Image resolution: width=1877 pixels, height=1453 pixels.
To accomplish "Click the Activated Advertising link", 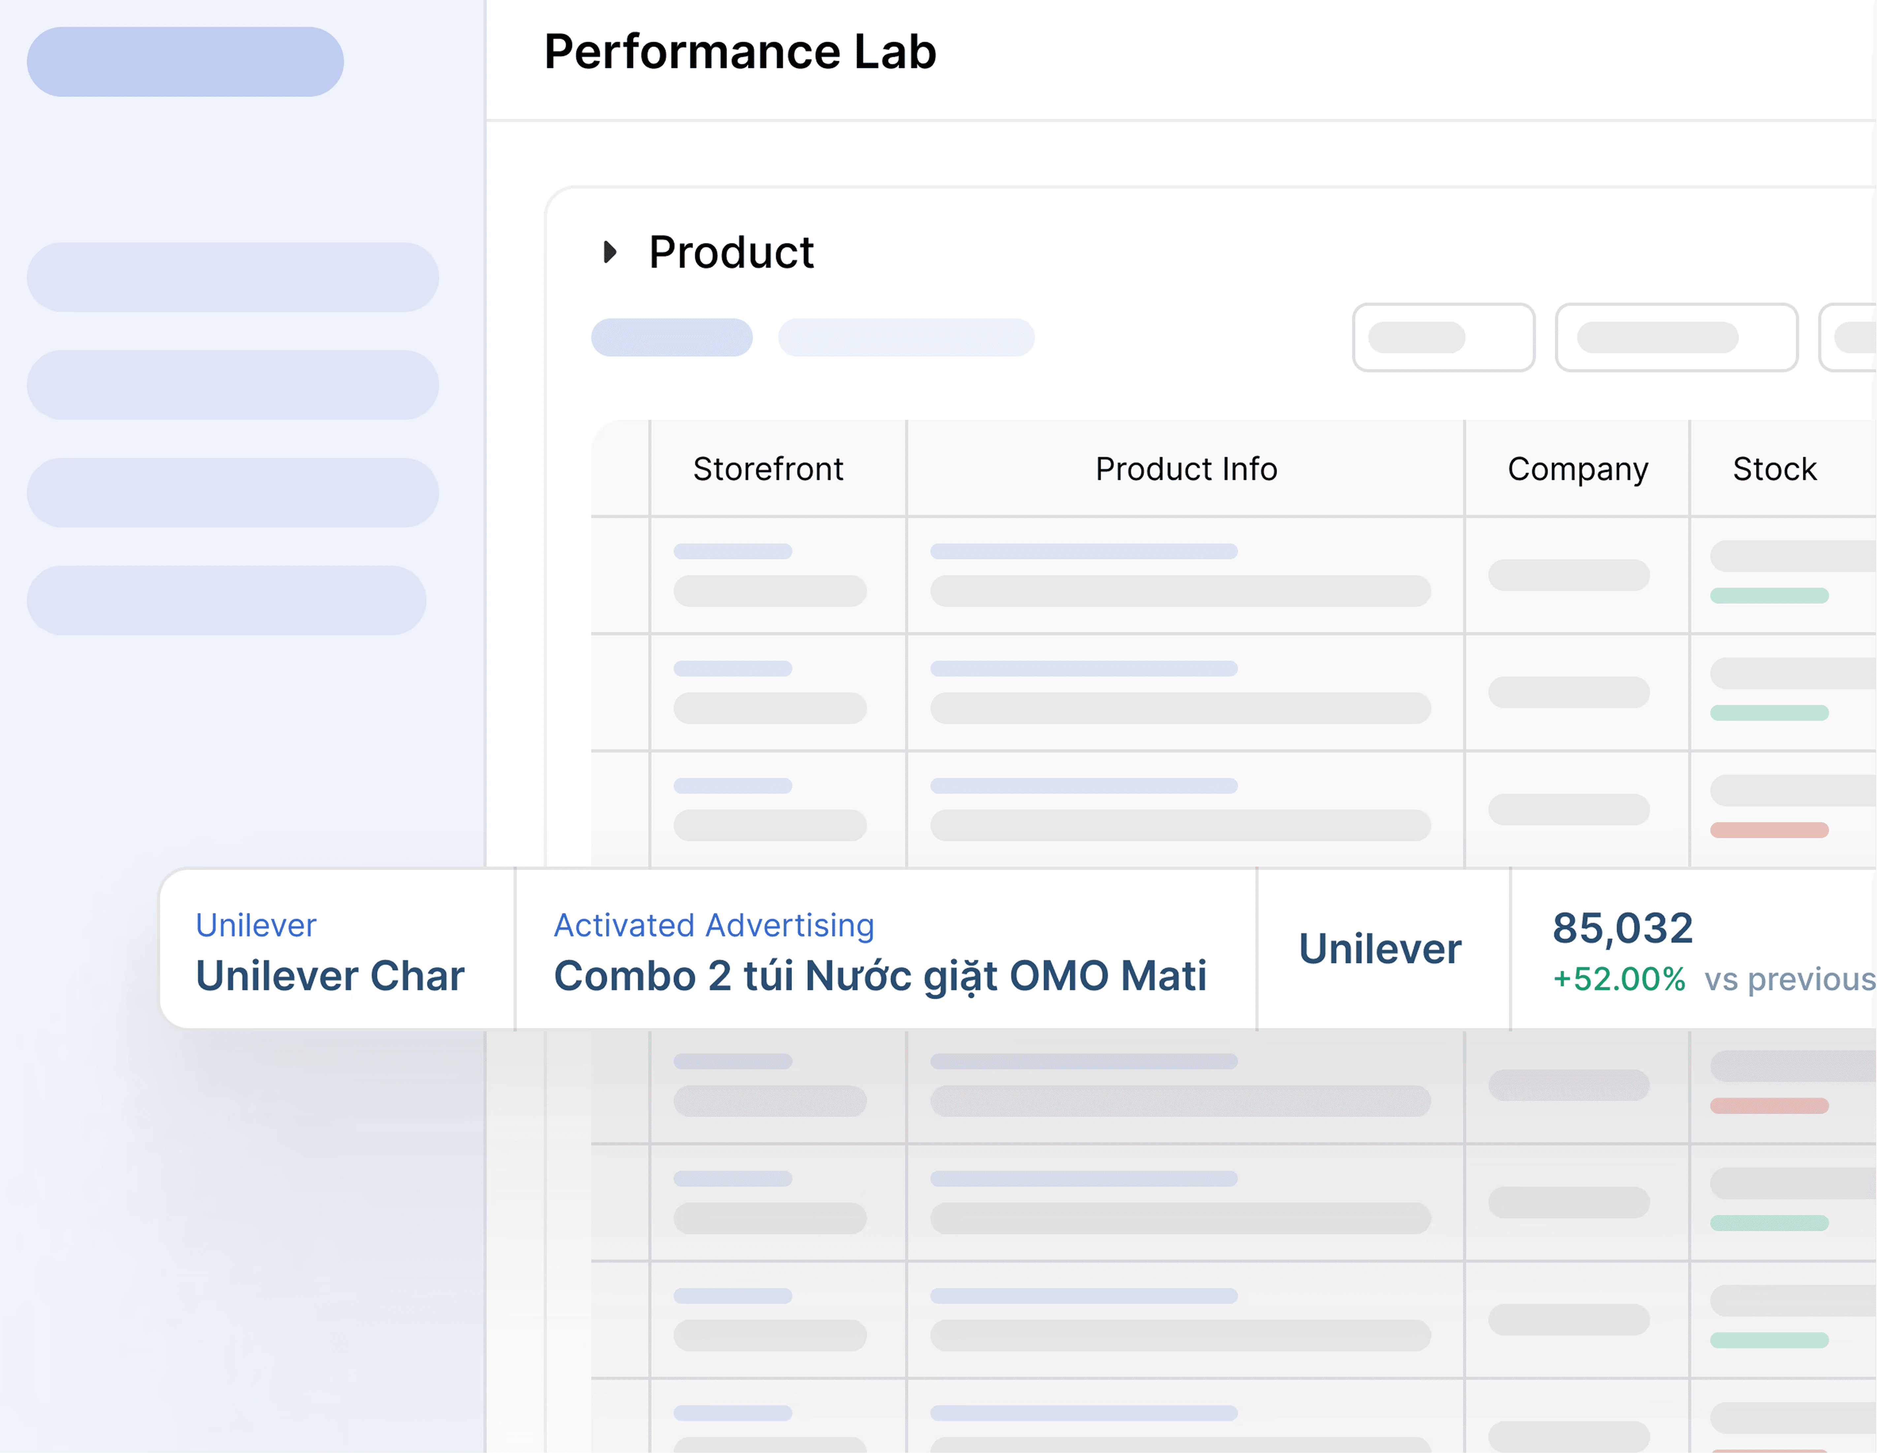I will tap(713, 925).
